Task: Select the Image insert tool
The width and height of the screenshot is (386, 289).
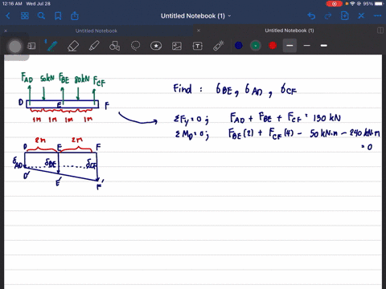Action: tap(177, 46)
